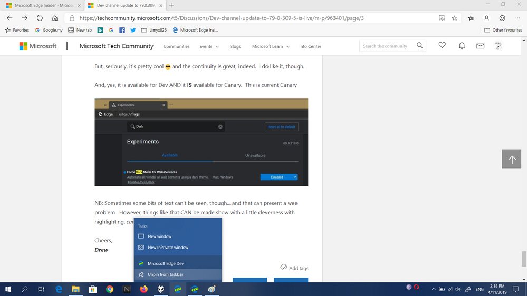Viewport: 527px width, 296px height.
Task: Jump to top with up arrow button
Action: 512,159
